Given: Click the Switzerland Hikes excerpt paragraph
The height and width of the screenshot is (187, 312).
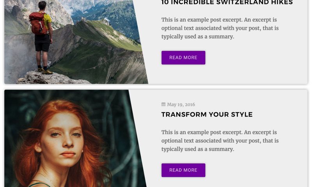Looking at the screenshot, I should tap(220, 28).
